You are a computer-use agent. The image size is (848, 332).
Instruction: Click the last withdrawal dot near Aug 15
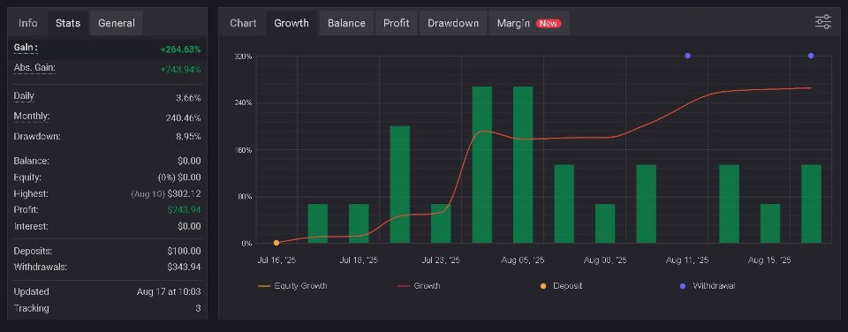811,56
